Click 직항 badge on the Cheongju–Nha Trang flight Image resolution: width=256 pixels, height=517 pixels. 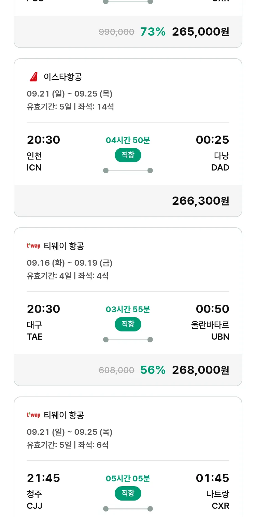(x=128, y=493)
